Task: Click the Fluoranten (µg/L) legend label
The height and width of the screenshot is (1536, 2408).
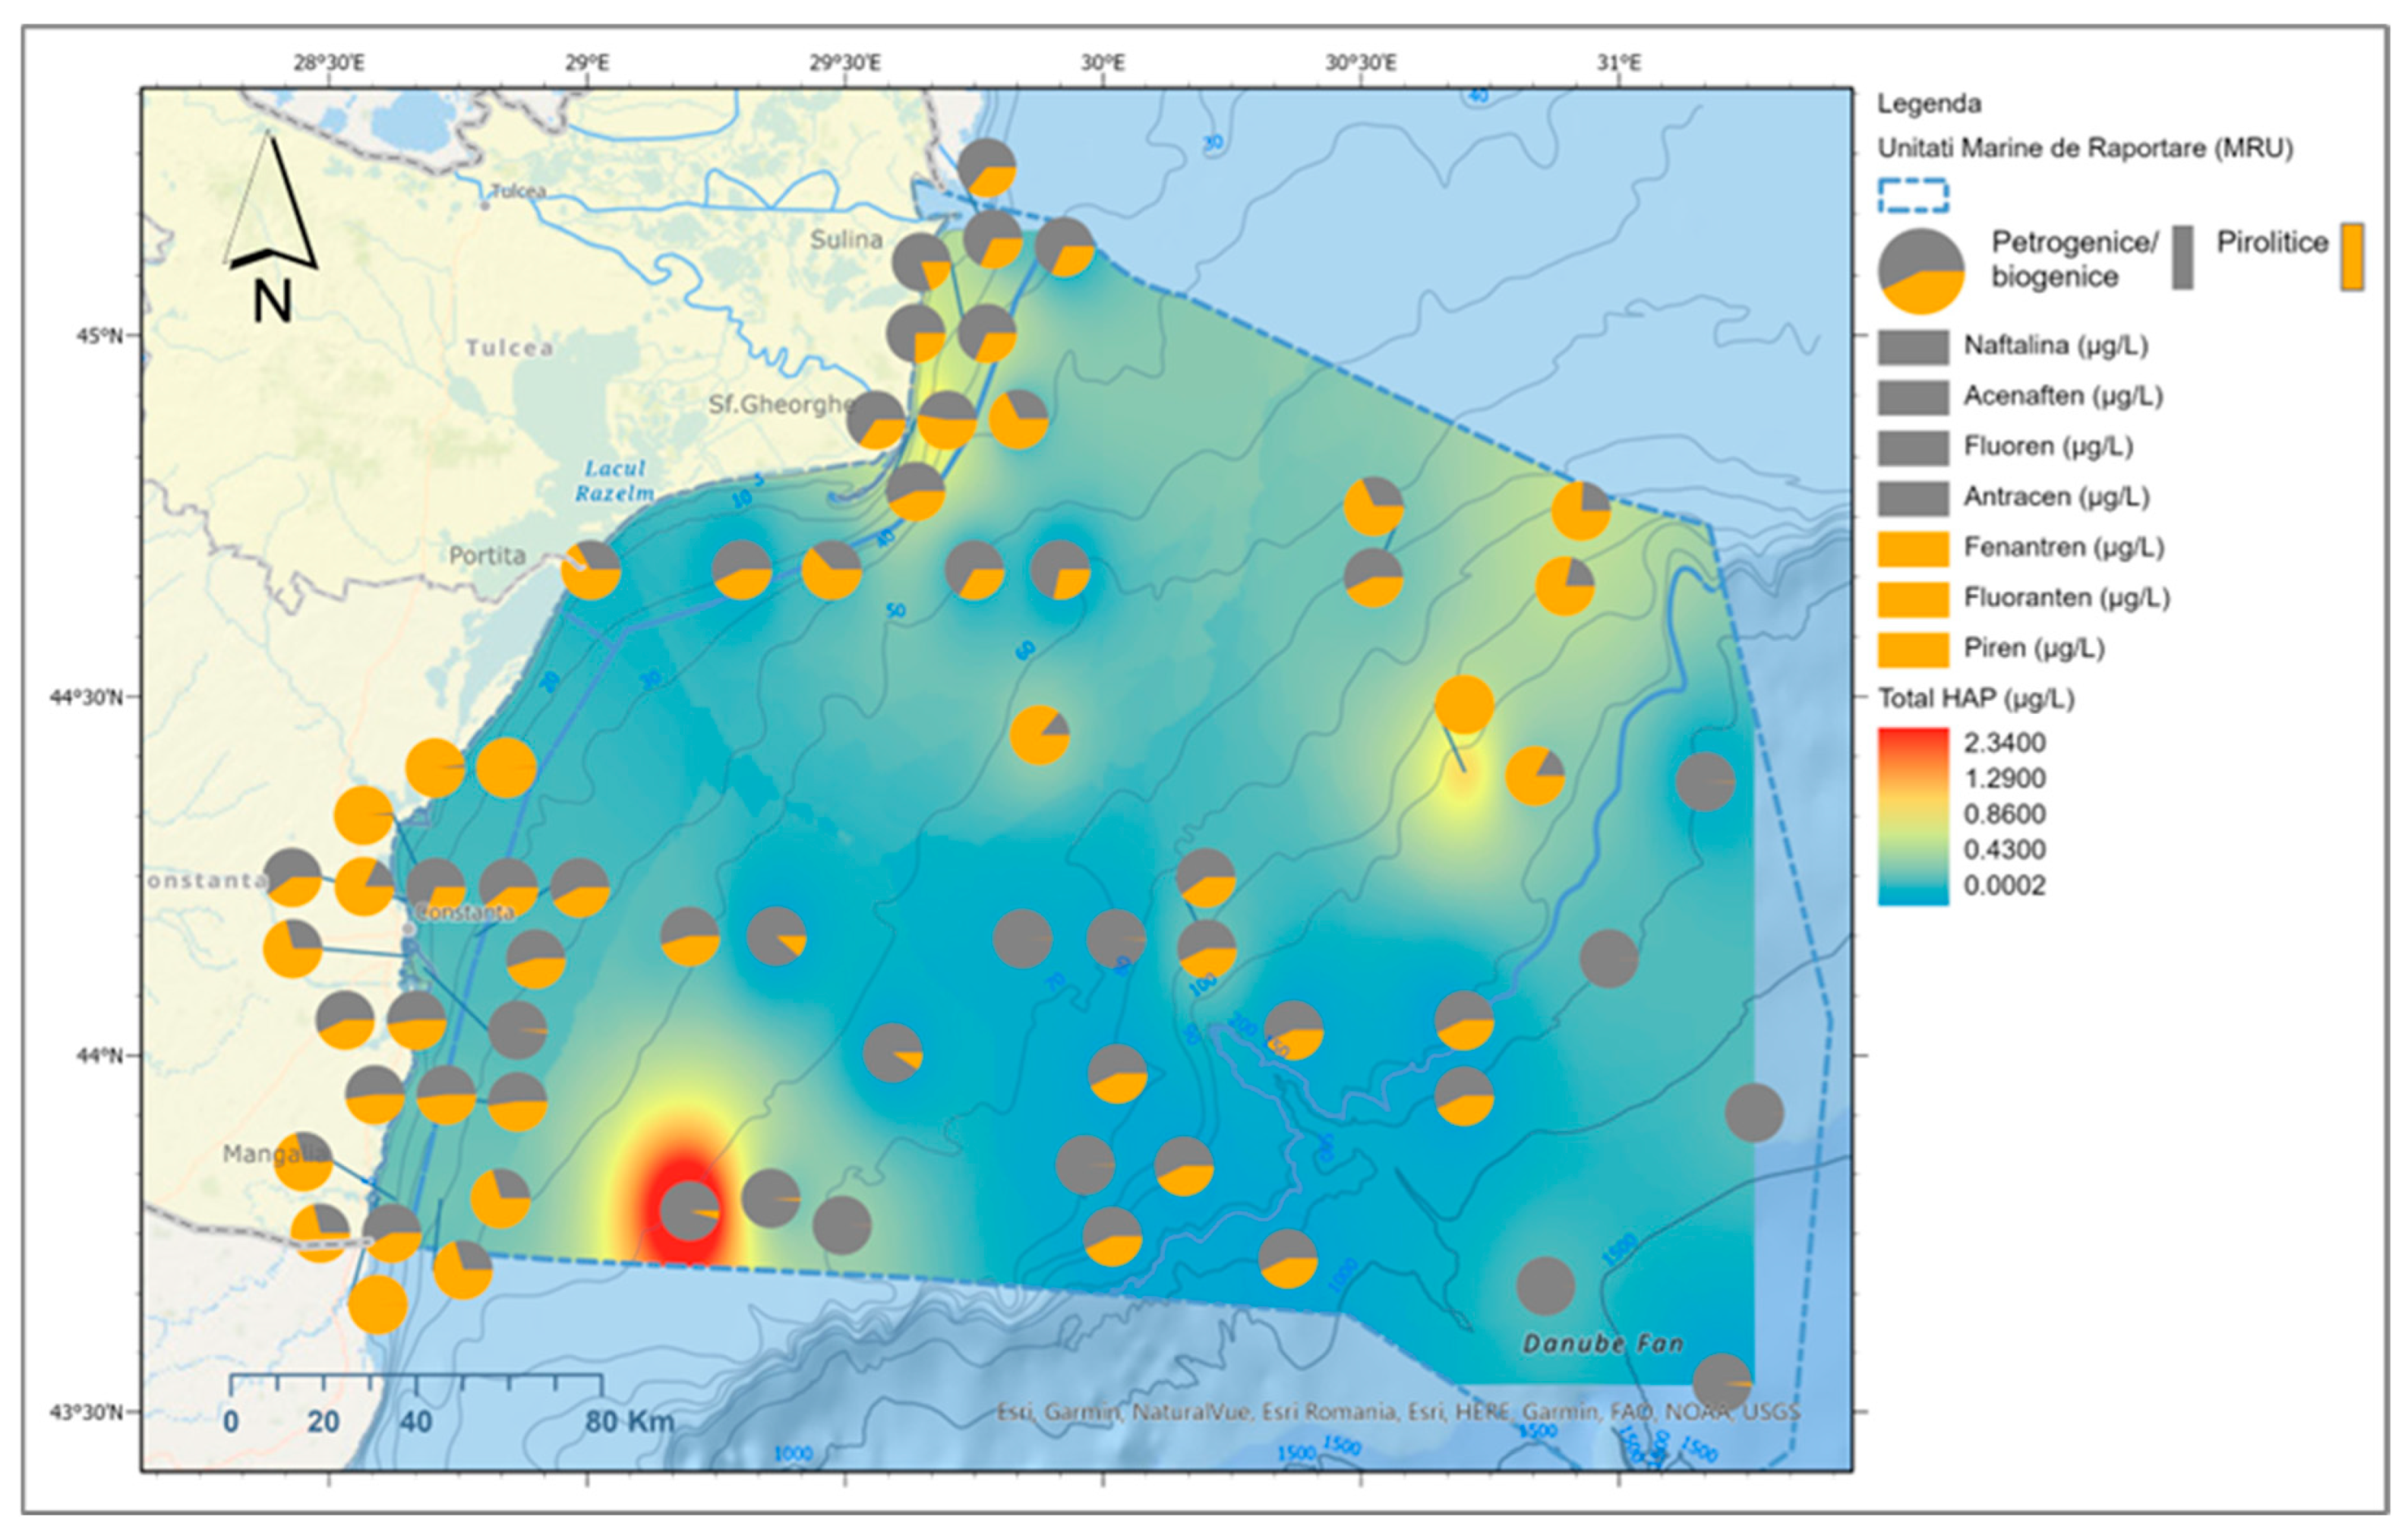Action: click(x=2066, y=599)
